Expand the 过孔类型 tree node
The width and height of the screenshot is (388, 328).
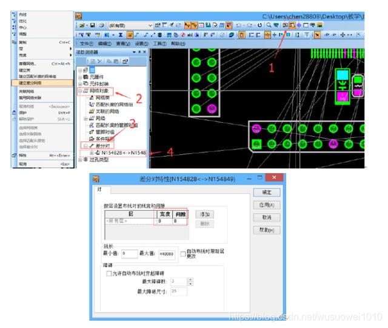tap(80, 160)
